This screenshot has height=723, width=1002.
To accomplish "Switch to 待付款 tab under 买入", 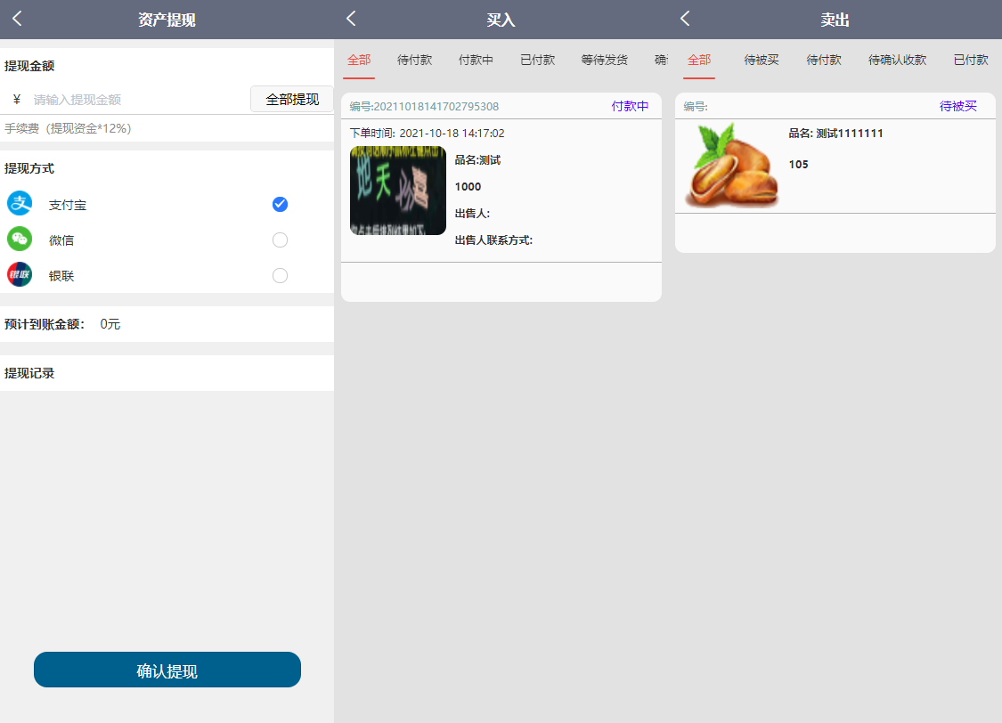I will click(x=414, y=61).
